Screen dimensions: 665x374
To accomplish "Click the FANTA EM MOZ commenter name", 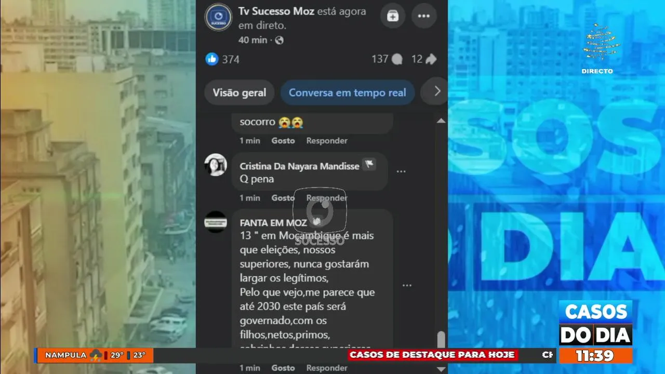I will 273,223.
